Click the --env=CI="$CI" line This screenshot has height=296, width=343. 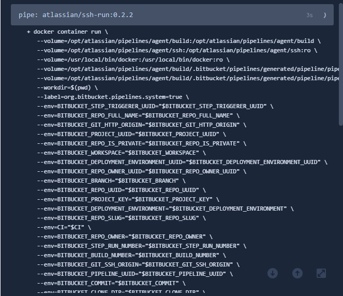[64, 228]
